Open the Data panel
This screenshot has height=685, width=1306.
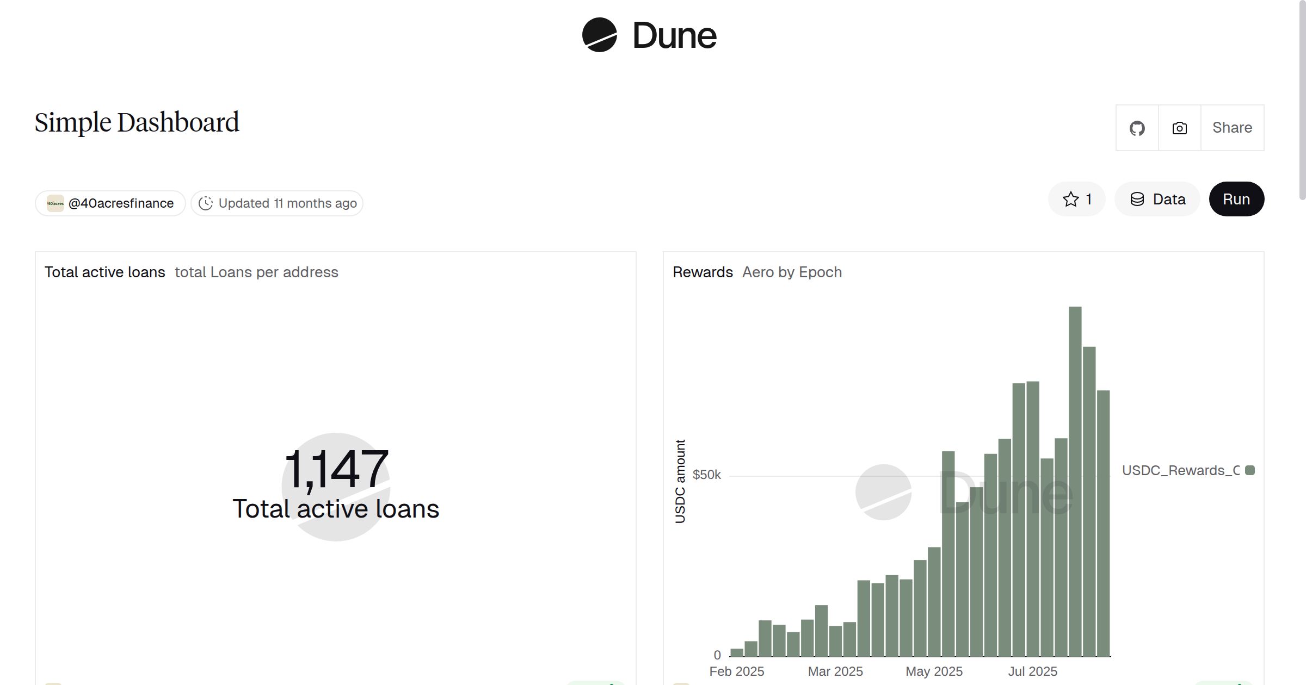[x=1157, y=199]
